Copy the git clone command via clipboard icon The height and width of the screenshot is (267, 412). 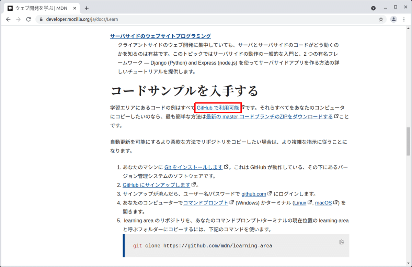click(342, 242)
